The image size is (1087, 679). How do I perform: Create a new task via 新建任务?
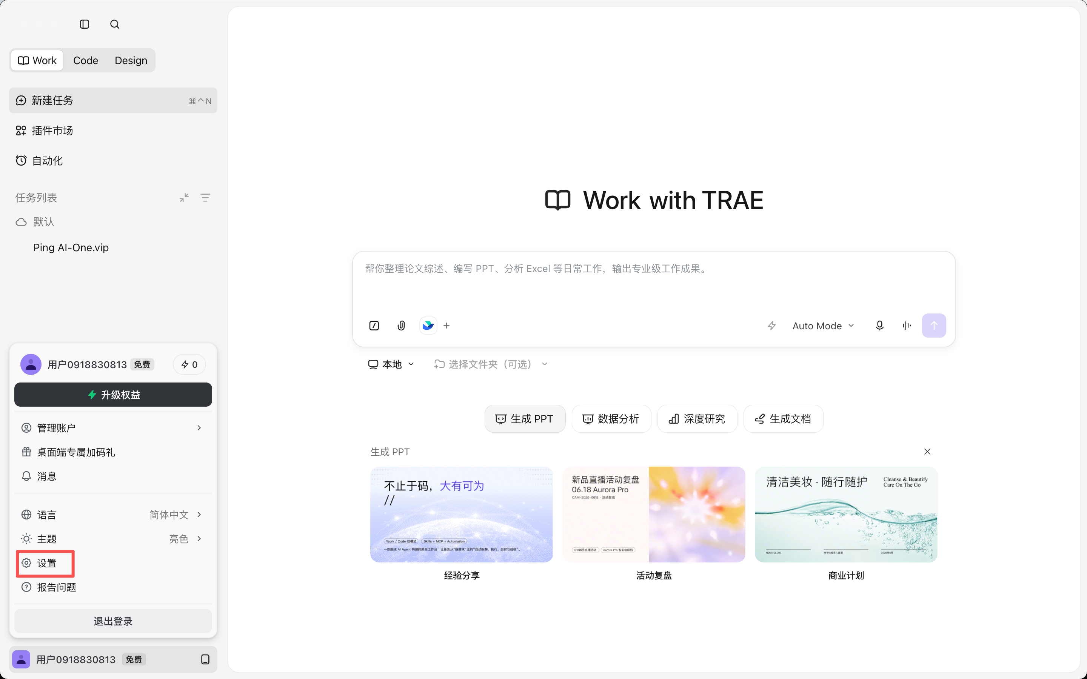point(113,100)
